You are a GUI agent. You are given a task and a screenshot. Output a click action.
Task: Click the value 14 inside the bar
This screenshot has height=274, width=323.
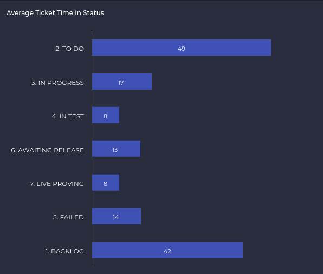(x=116, y=217)
